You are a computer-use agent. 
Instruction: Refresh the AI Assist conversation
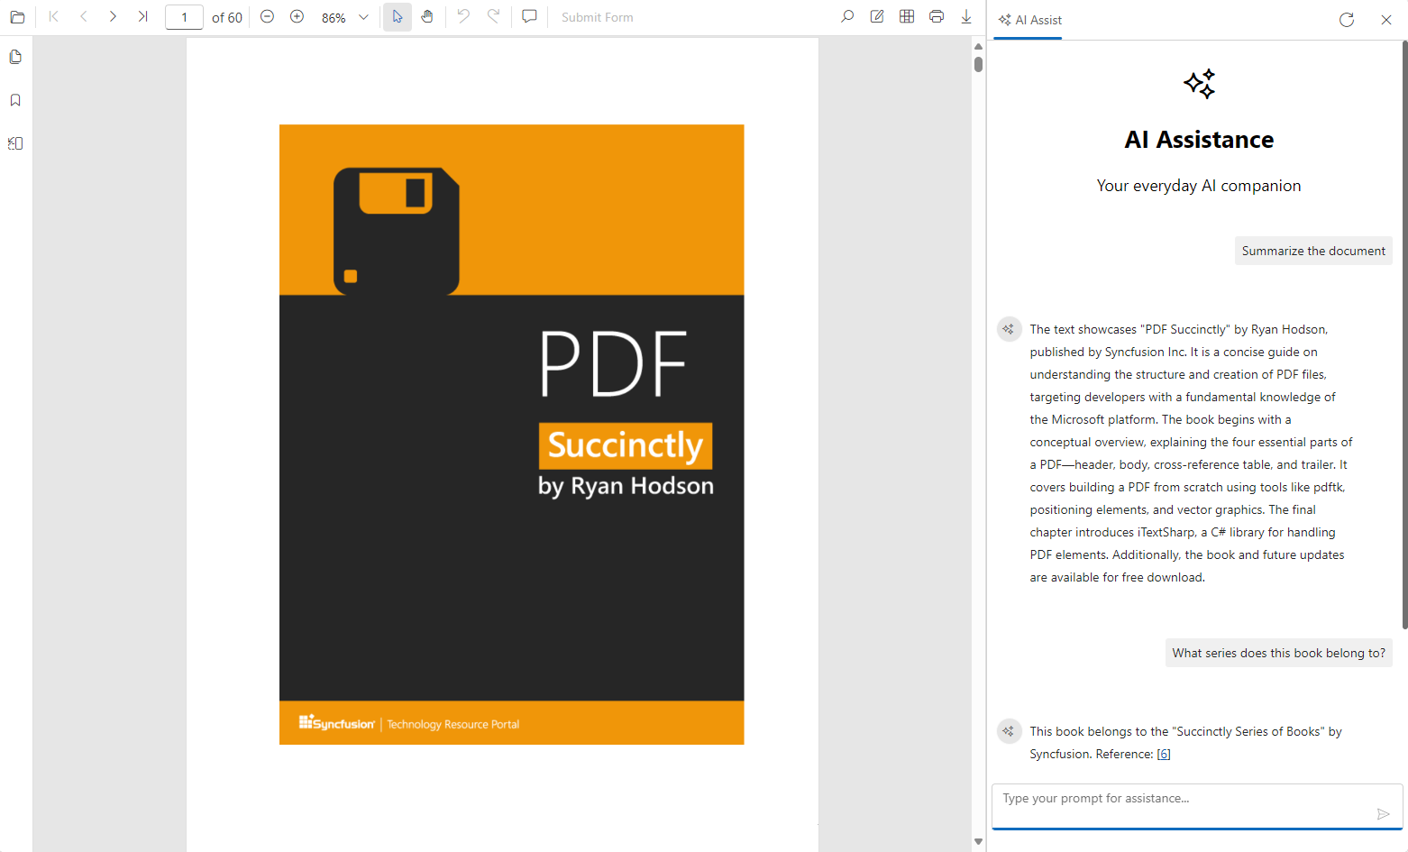pos(1347,20)
